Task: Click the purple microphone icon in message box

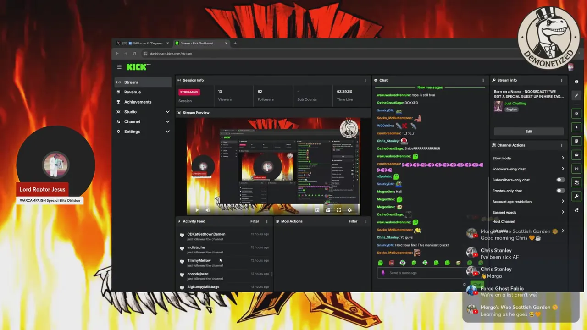Action: pos(383,273)
